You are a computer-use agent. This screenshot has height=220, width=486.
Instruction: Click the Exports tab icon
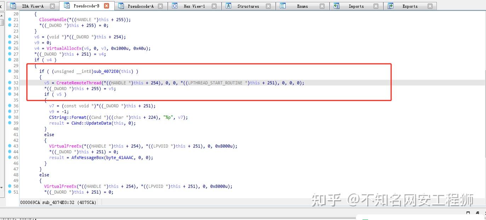pyautogui.click(x=390, y=6)
